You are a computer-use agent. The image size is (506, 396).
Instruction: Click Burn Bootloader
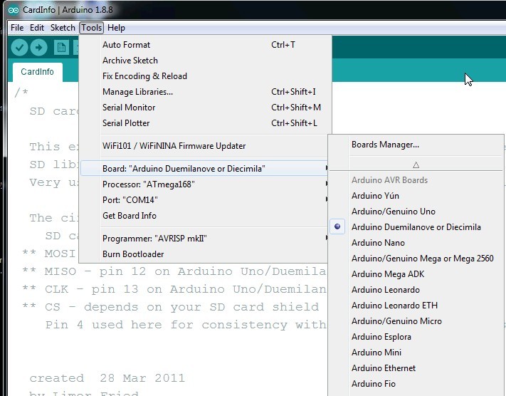204,254
